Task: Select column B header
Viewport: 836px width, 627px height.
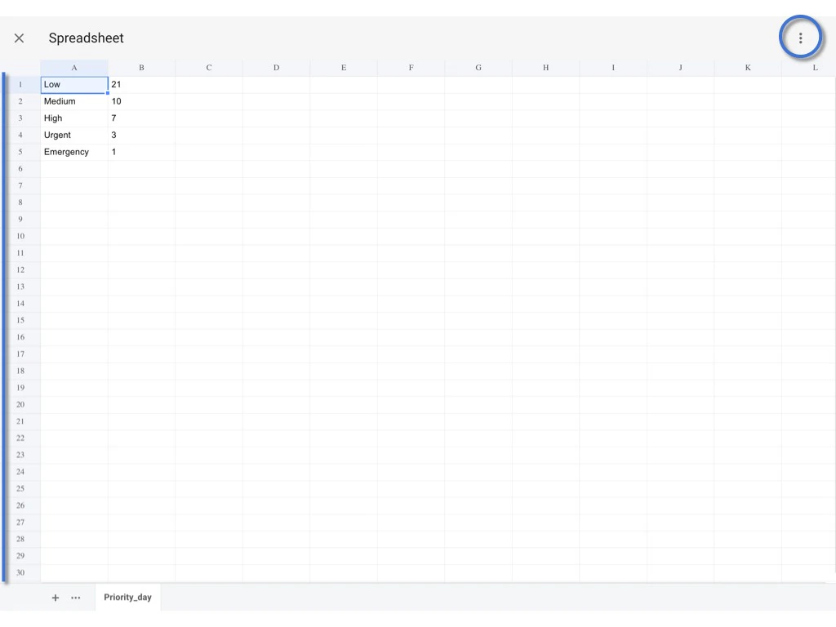Action: click(141, 67)
